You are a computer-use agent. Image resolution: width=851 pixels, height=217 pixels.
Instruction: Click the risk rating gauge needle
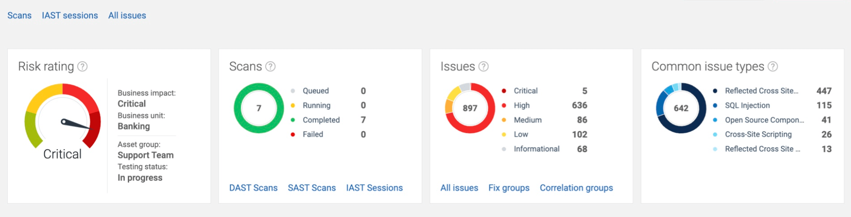click(x=76, y=125)
